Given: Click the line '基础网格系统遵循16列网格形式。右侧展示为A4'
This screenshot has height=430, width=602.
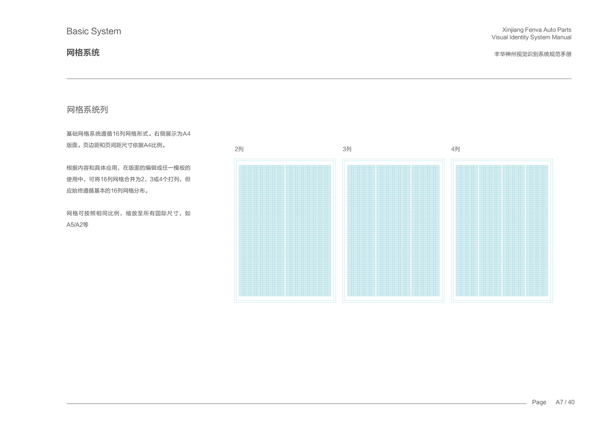Looking at the screenshot, I should (128, 134).
